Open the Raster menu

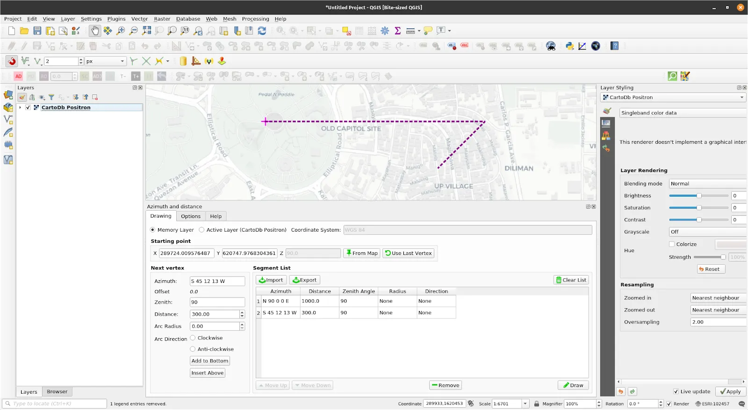pos(162,19)
